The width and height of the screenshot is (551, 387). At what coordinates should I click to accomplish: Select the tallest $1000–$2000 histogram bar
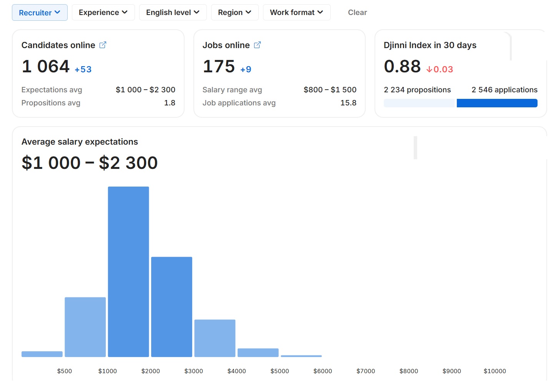(x=128, y=272)
